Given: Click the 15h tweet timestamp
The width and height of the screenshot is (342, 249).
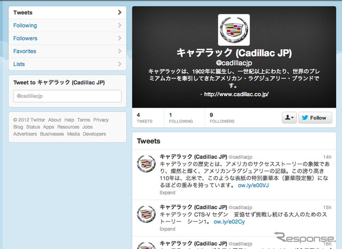Looking at the screenshot, I should pos(327,207).
